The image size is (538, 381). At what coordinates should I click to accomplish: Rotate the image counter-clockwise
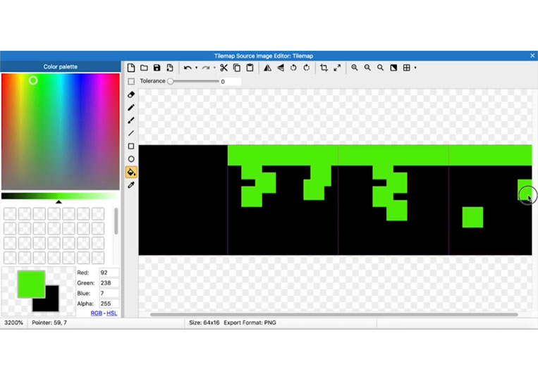tap(293, 68)
